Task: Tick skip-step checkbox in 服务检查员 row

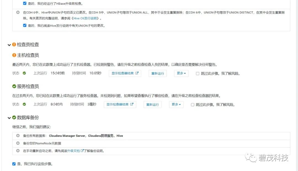Action: (193, 105)
